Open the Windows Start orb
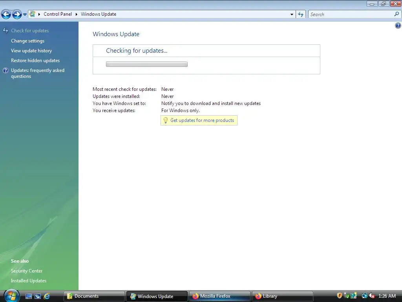Viewport: 402px width, 302px height. pyautogui.click(x=12, y=296)
